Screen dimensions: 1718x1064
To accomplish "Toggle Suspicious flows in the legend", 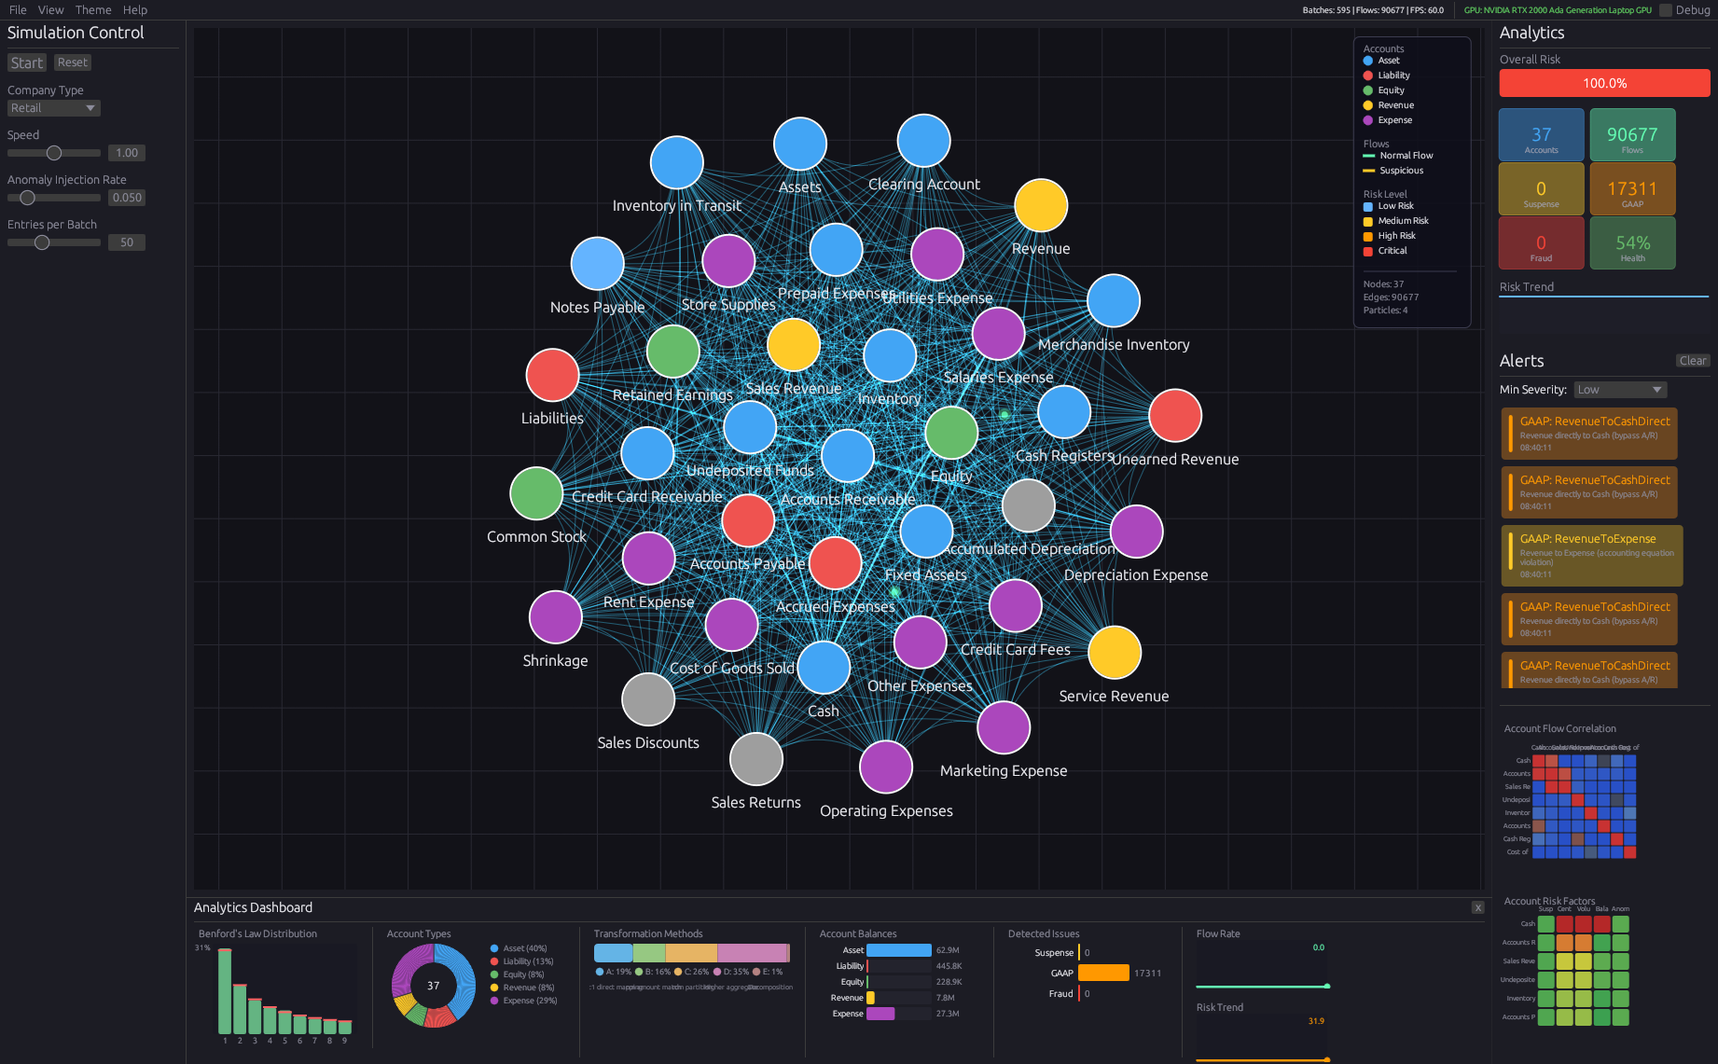I will pos(1395,170).
